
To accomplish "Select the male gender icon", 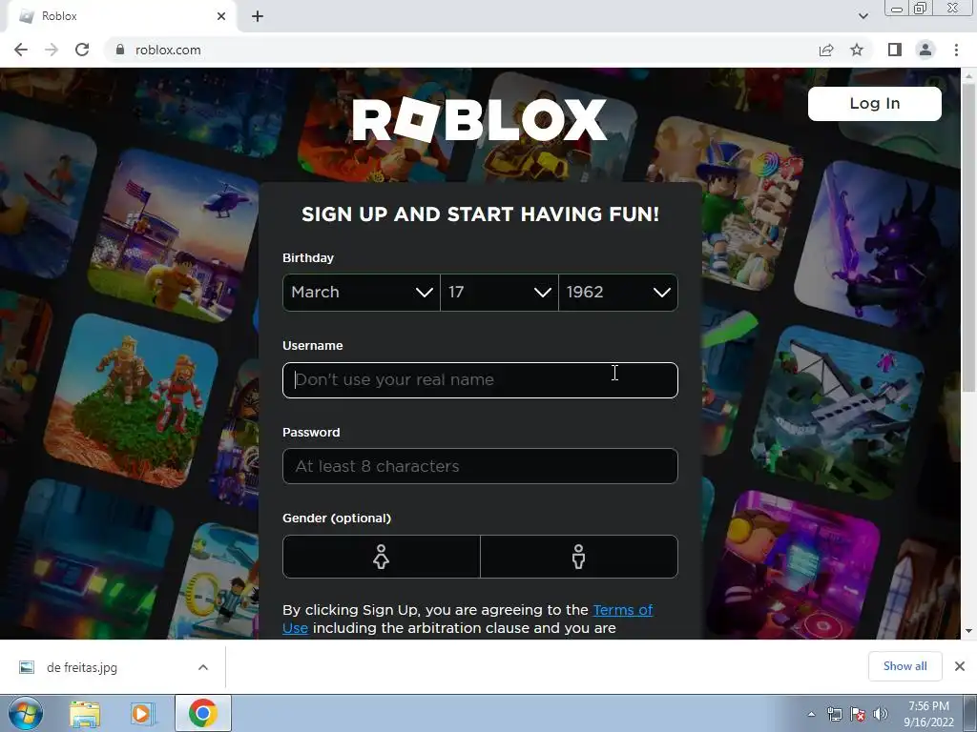I will coord(579,557).
